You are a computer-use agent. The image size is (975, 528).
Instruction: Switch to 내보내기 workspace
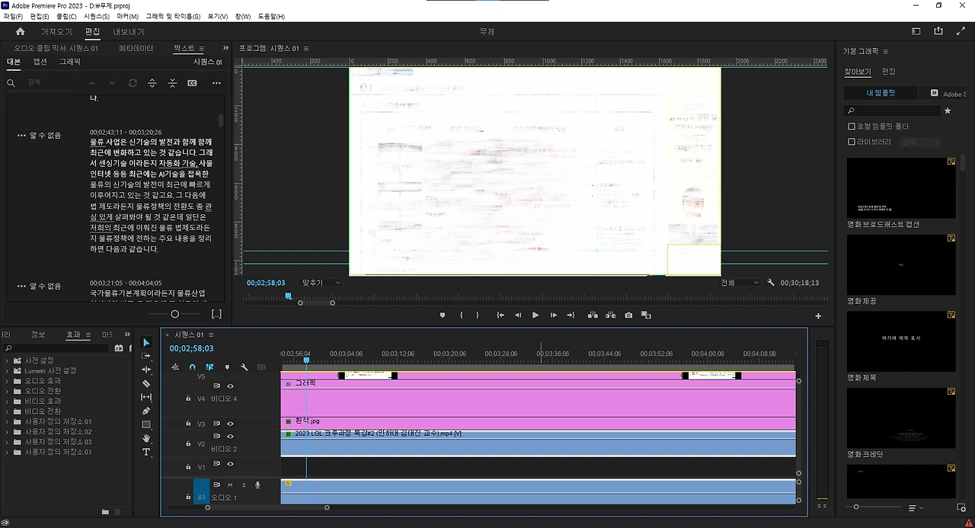point(129,31)
